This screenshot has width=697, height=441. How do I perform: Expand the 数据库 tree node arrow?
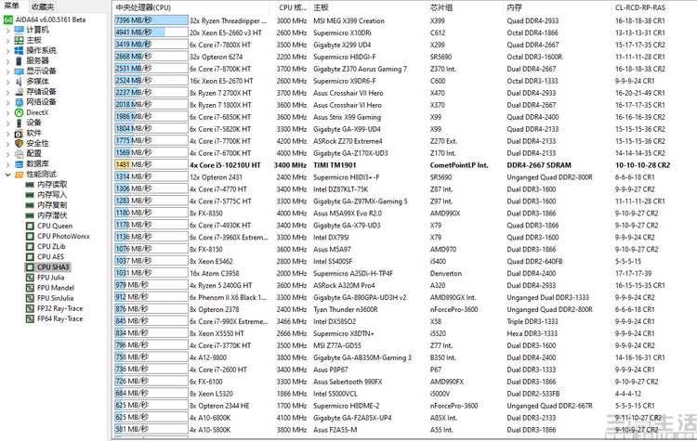[x=7, y=164]
